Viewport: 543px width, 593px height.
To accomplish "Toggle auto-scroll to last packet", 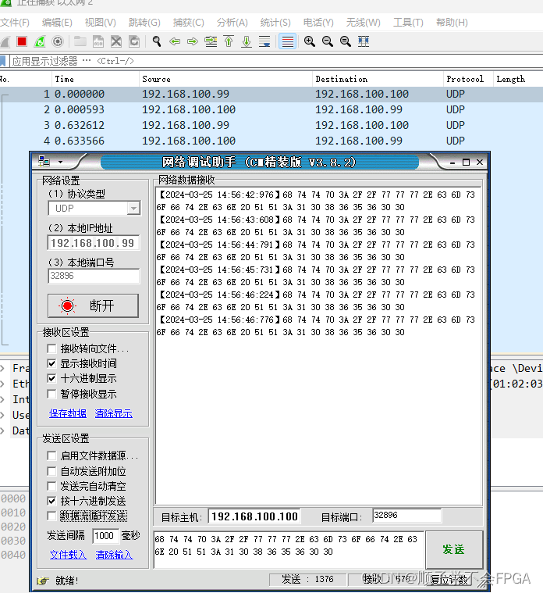I will tap(264, 41).
